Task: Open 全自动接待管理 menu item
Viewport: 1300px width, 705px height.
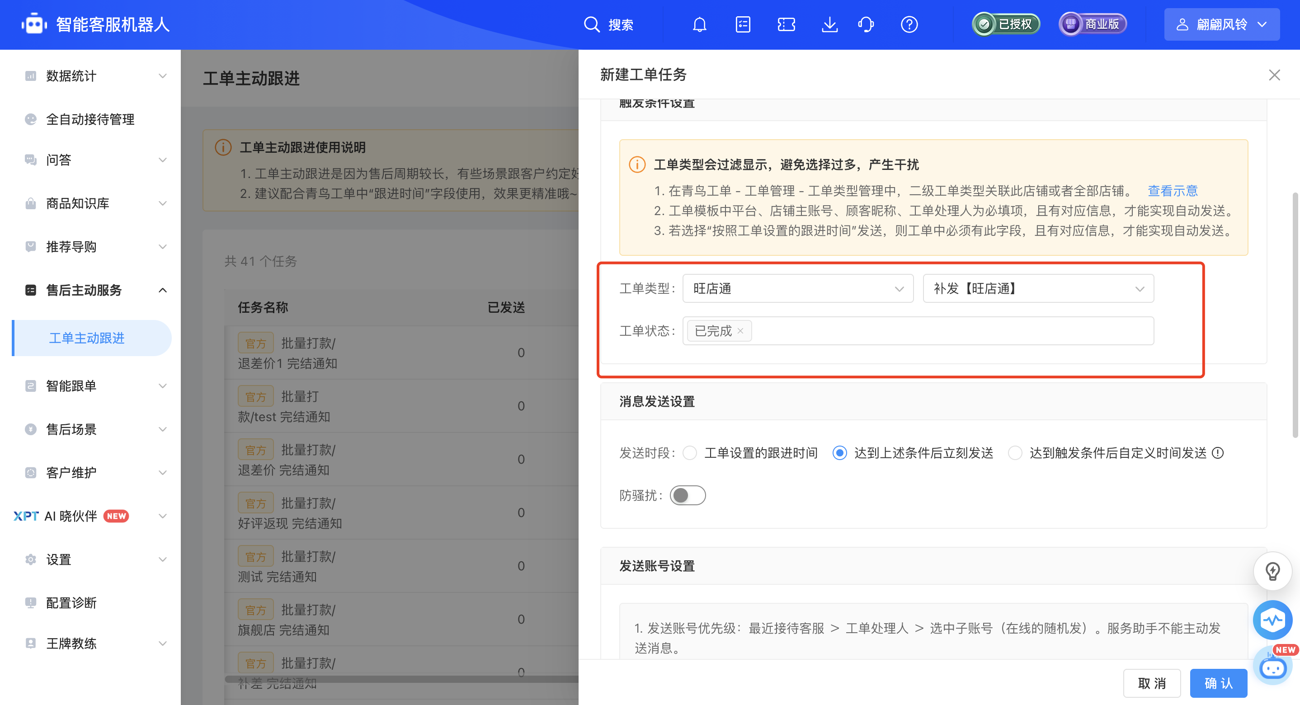Action: [90, 119]
